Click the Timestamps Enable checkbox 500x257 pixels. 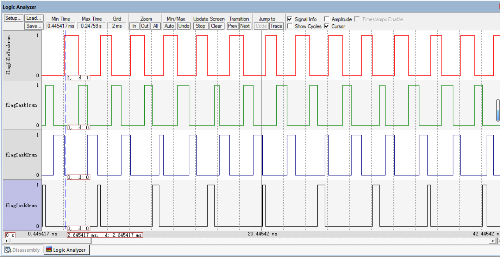point(357,19)
